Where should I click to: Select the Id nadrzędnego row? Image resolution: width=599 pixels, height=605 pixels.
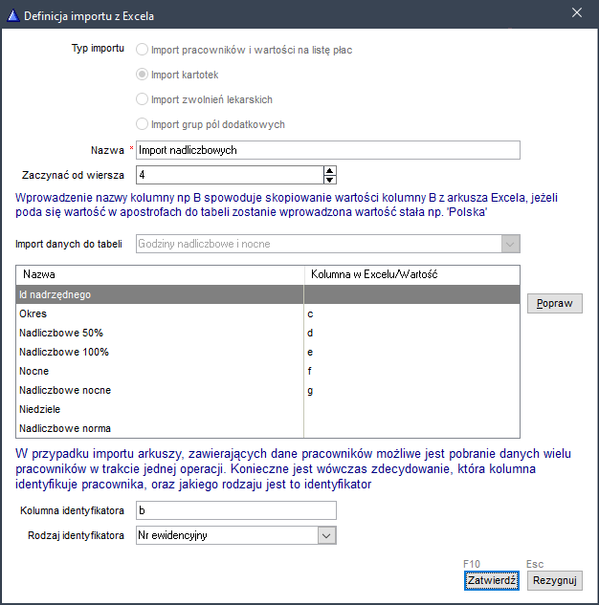(159, 294)
